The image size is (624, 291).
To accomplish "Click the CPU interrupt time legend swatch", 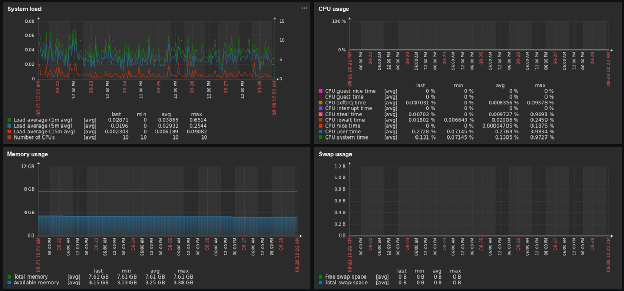I will [x=320, y=108].
